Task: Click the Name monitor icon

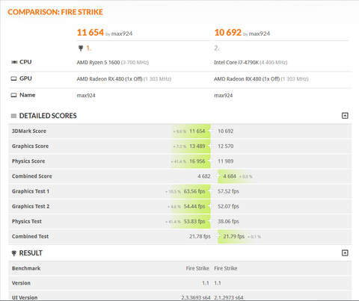Action: click(13, 95)
